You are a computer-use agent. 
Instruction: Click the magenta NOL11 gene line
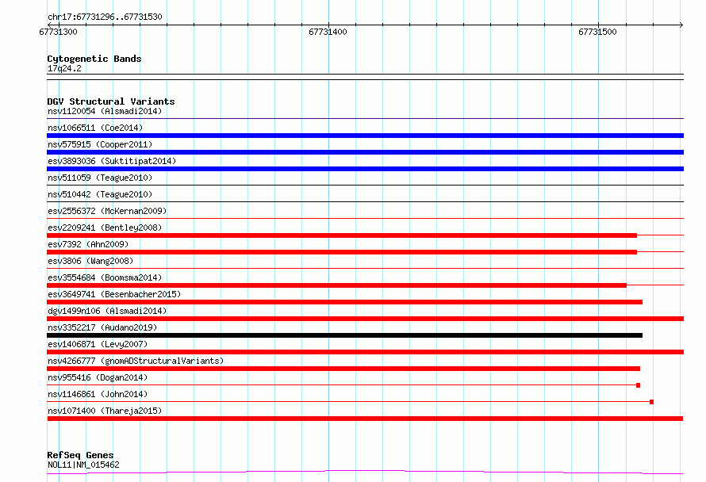point(365,472)
